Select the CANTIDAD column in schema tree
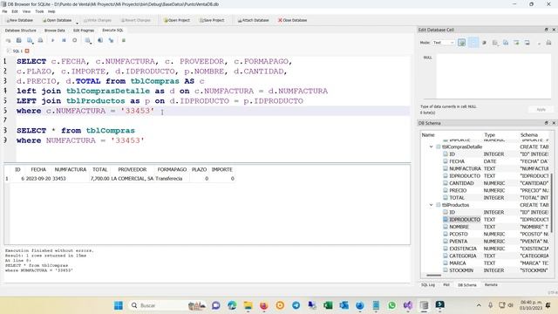This screenshot has width=558, height=314. (x=461, y=183)
